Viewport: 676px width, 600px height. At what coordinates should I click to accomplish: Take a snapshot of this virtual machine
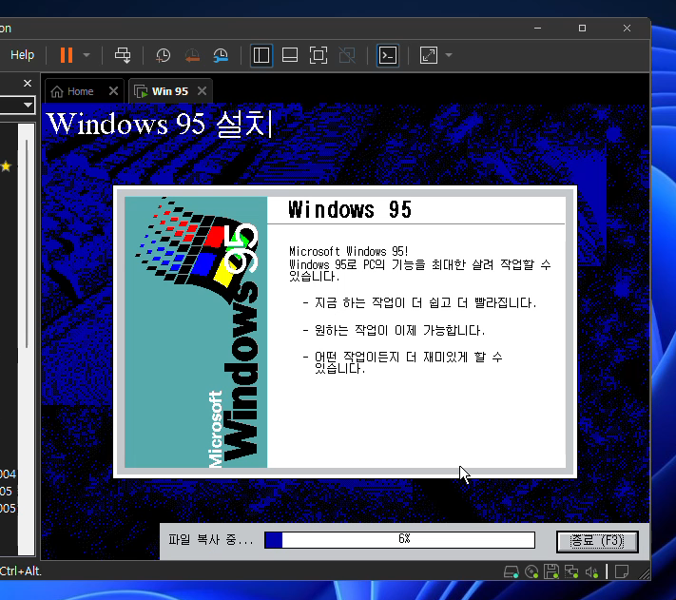(163, 55)
